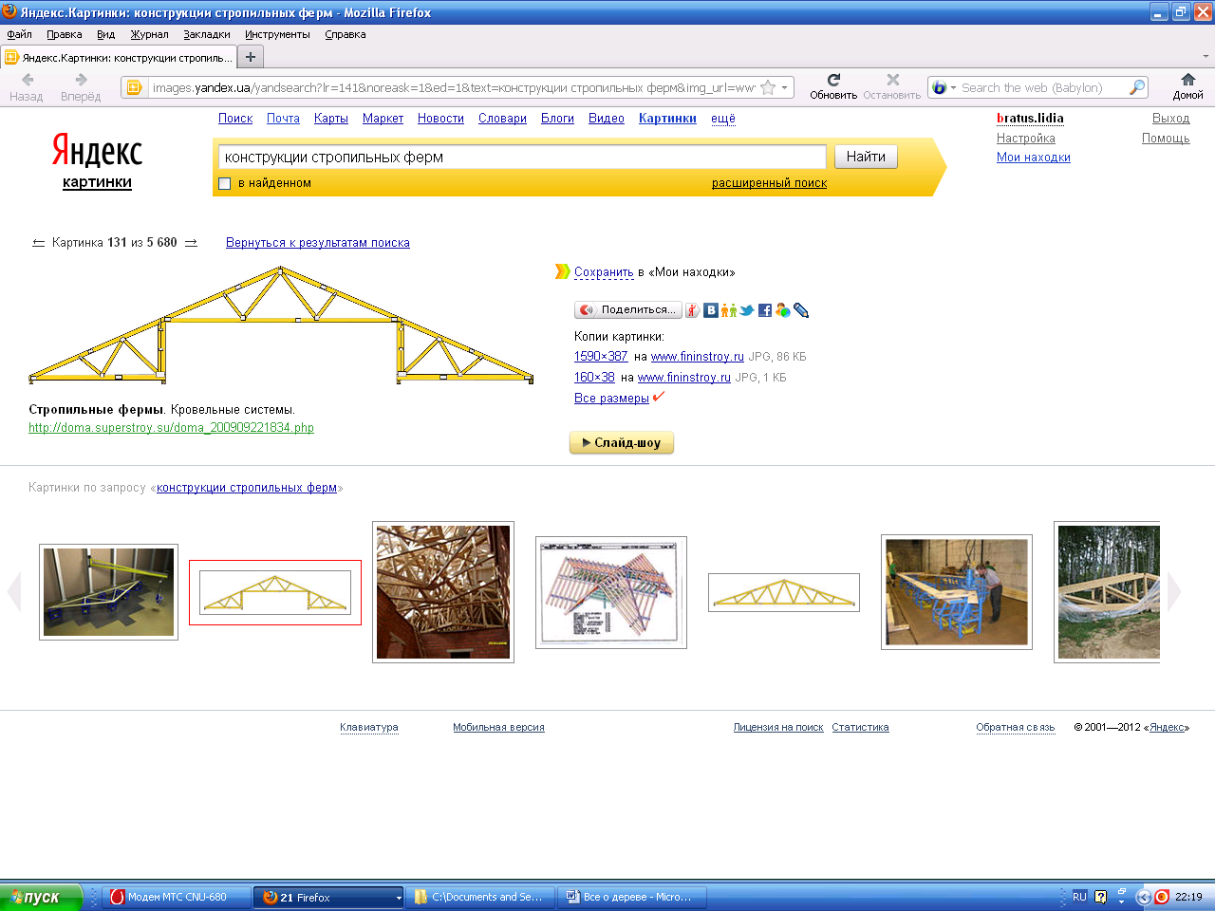Click Сохранить in Мои находки
This screenshot has width=1215, height=911.
coord(604,272)
